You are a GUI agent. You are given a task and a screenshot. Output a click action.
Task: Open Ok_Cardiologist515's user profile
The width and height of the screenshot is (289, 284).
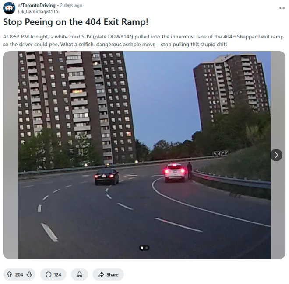click(38, 11)
